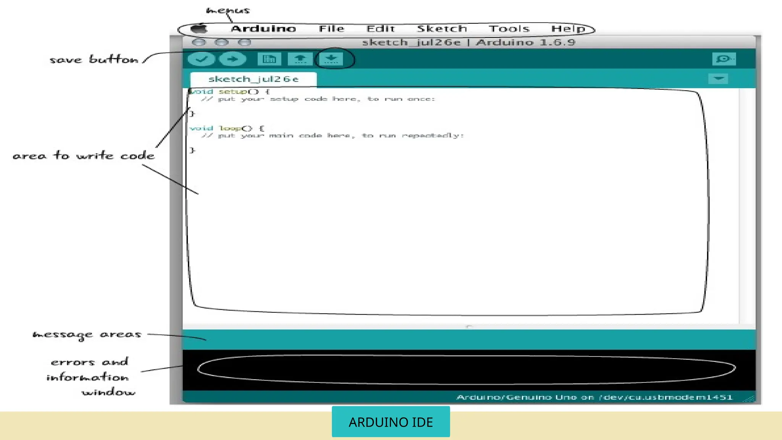Click the Save sketch down-arrow icon
This screenshot has width=782, height=440.
click(331, 59)
